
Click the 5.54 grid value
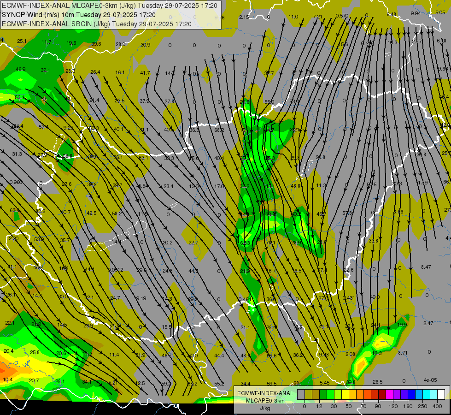coord(143,186)
